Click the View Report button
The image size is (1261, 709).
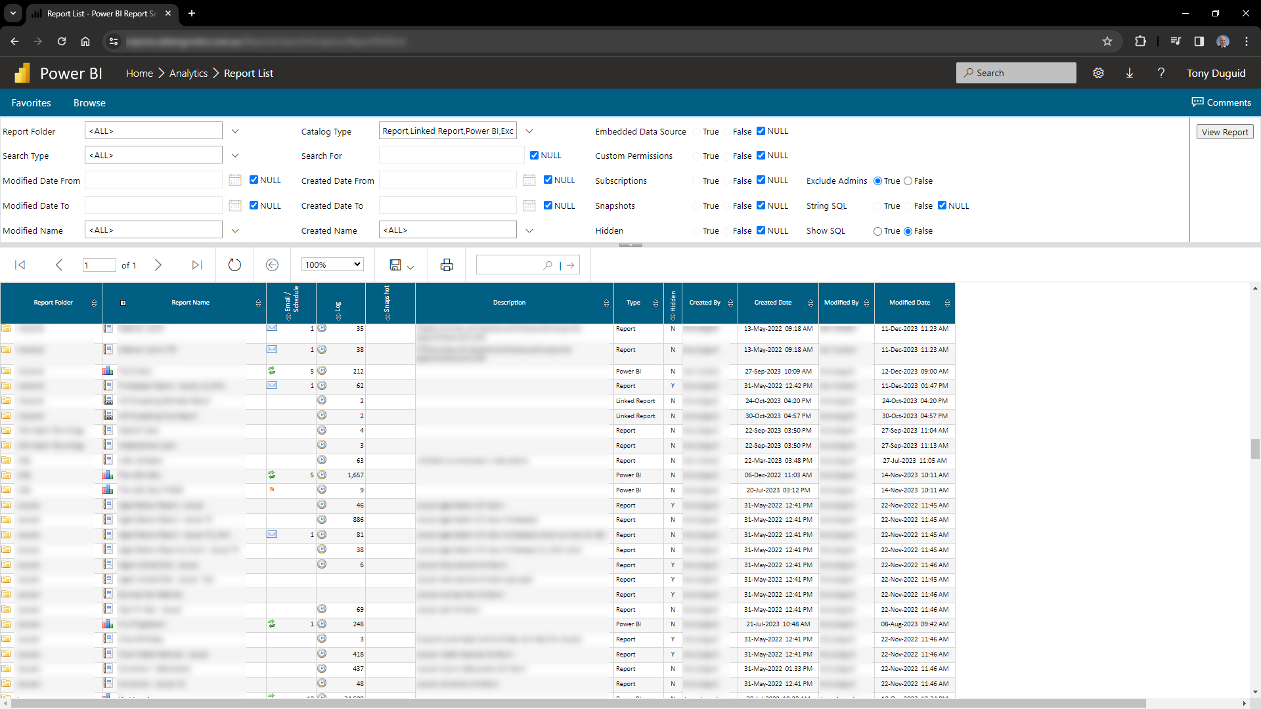click(1225, 131)
